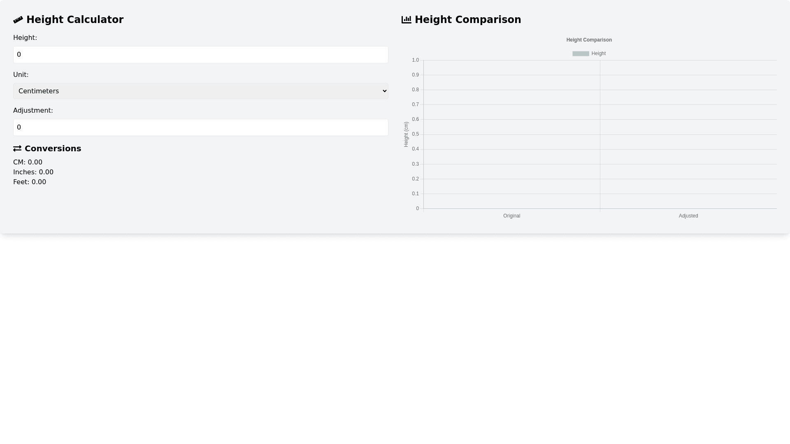This screenshot has width=790, height=444.
Task: Click the Conversions heading text
Action: (x=53, y=148)
